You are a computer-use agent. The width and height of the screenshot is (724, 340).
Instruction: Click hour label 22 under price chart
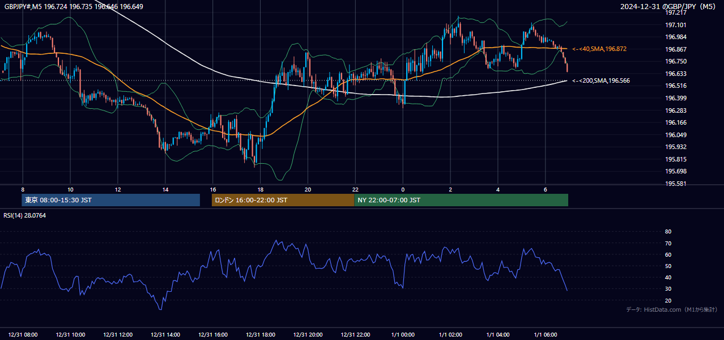tap(355, 189)
